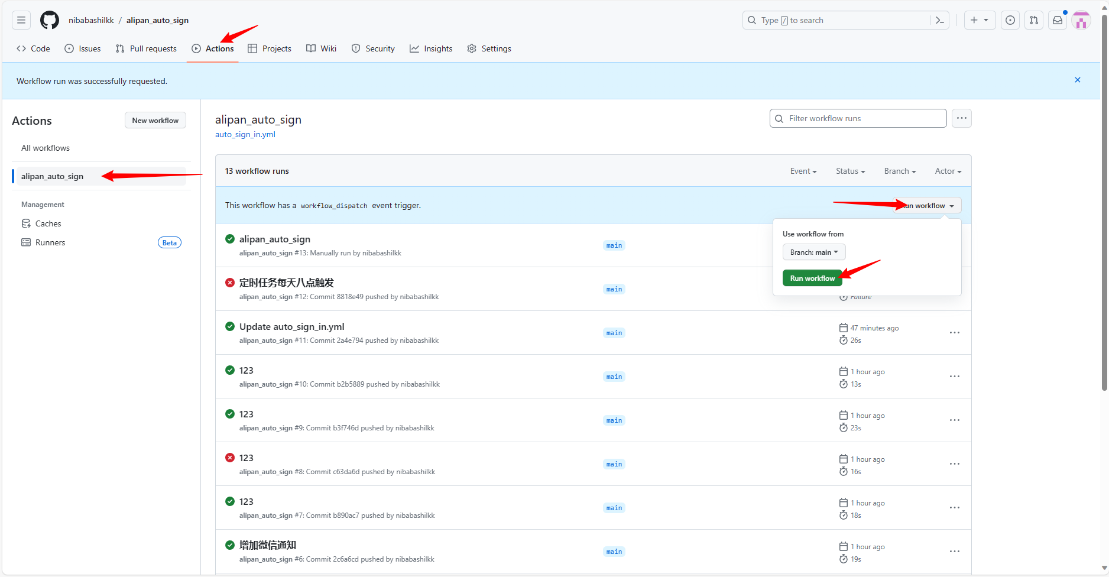Screen dimensions: 1109x577
Task: Go to GitHub home via Octocat logo
Action: click(50, 20)
